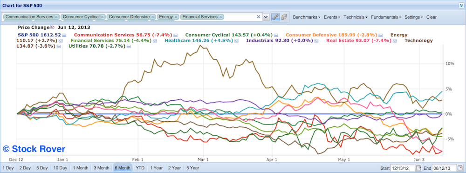Switch chart period to 1 Month
Screen dimensions: 466x173
point(80,168)
